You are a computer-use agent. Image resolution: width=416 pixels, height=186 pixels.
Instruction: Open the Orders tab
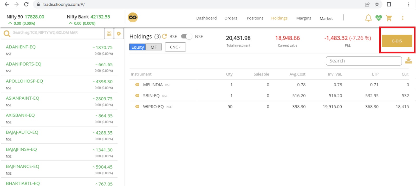click(x=231, y=18)
